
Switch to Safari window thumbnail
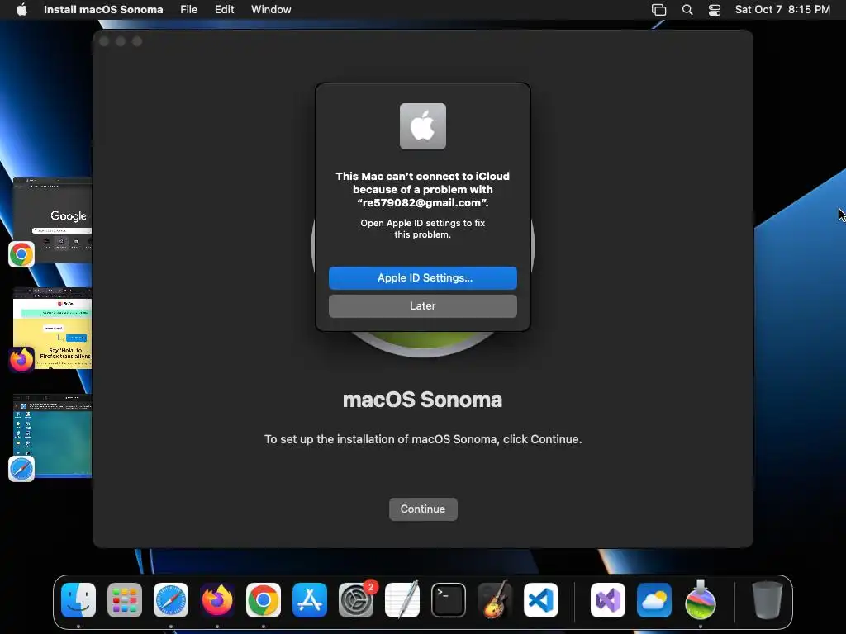52,436
